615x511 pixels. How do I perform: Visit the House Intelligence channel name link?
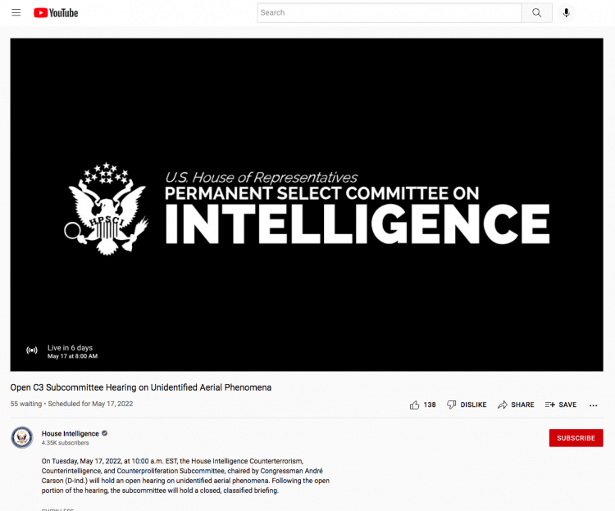click(71, 433)
